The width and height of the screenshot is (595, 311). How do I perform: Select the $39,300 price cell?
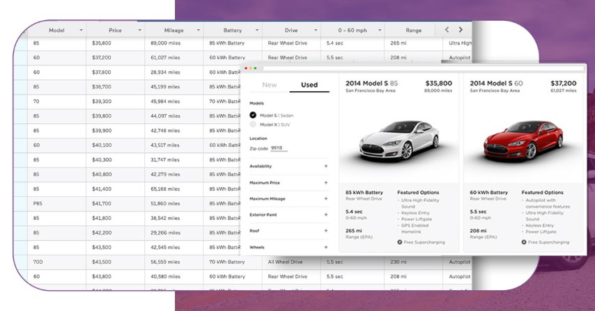coord(116,102)
